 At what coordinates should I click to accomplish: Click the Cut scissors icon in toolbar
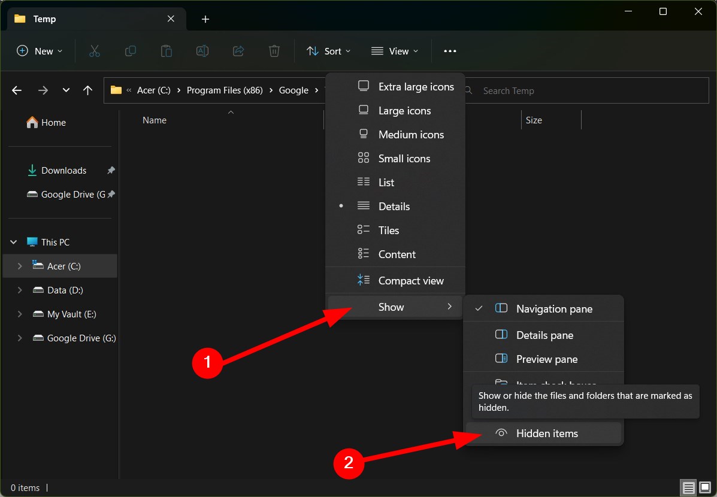(94, 51)
